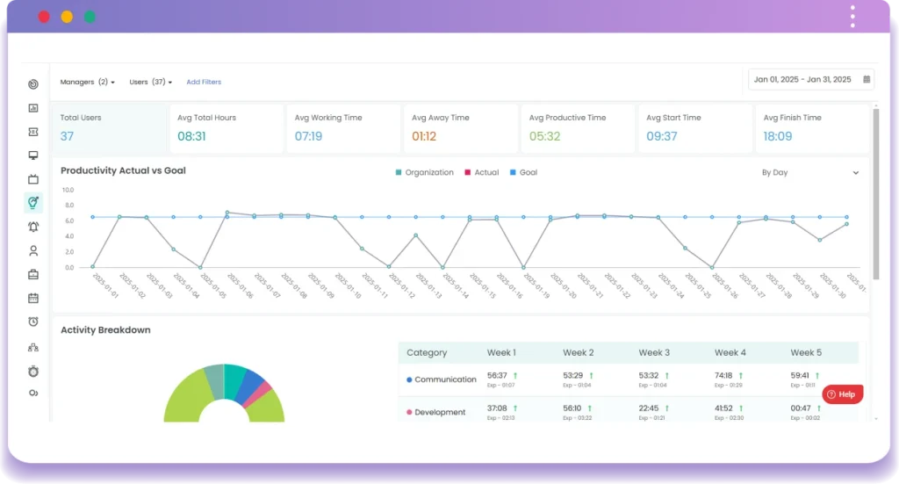The width and height of the screenshot is (899, 484).
Task: Click the Week 1 column header
Action: (x=501, y=352)
